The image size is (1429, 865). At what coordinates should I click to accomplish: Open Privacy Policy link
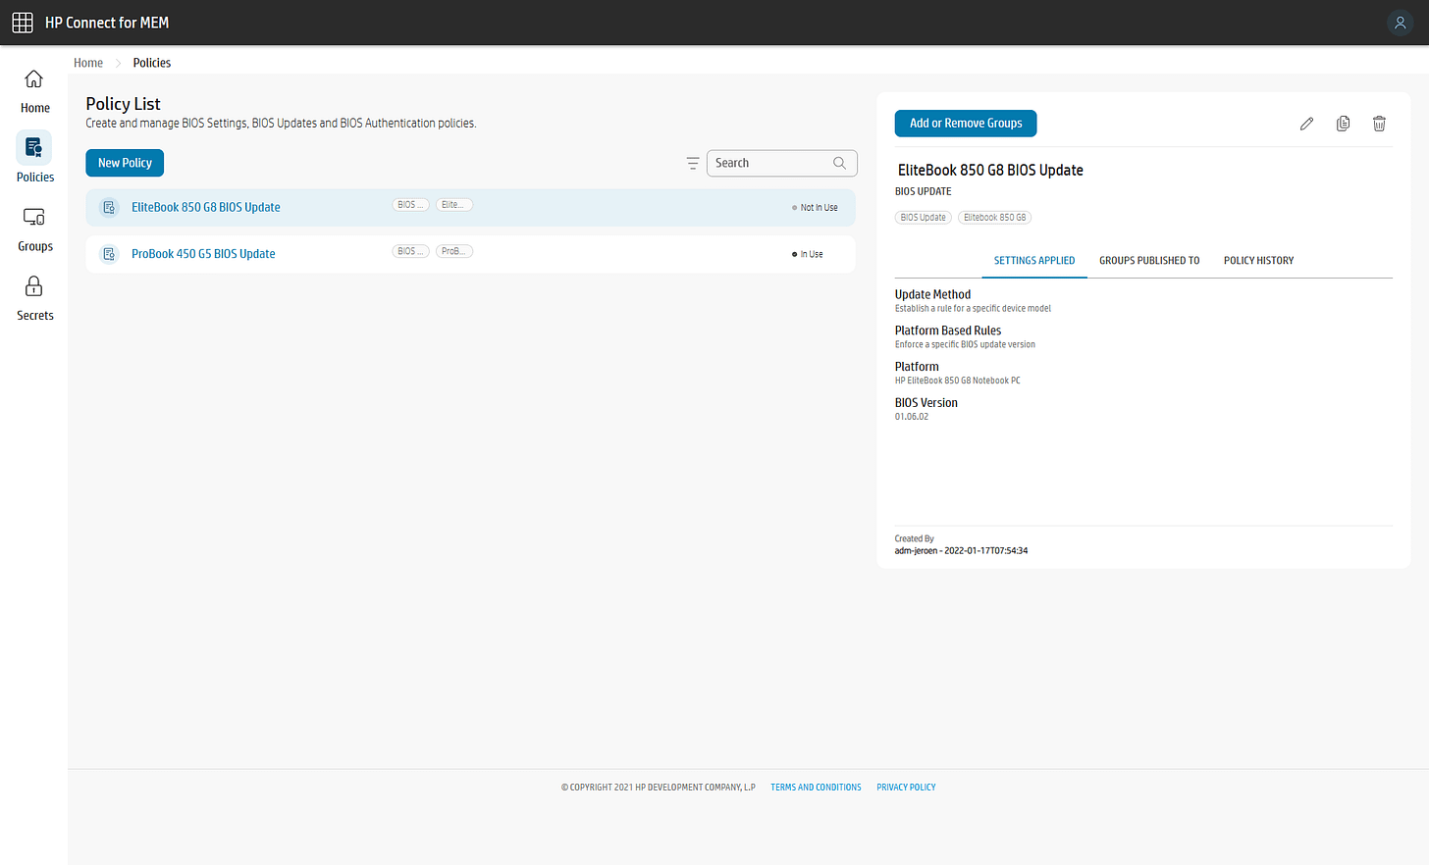pyautogui.click(x=906, y=788)
